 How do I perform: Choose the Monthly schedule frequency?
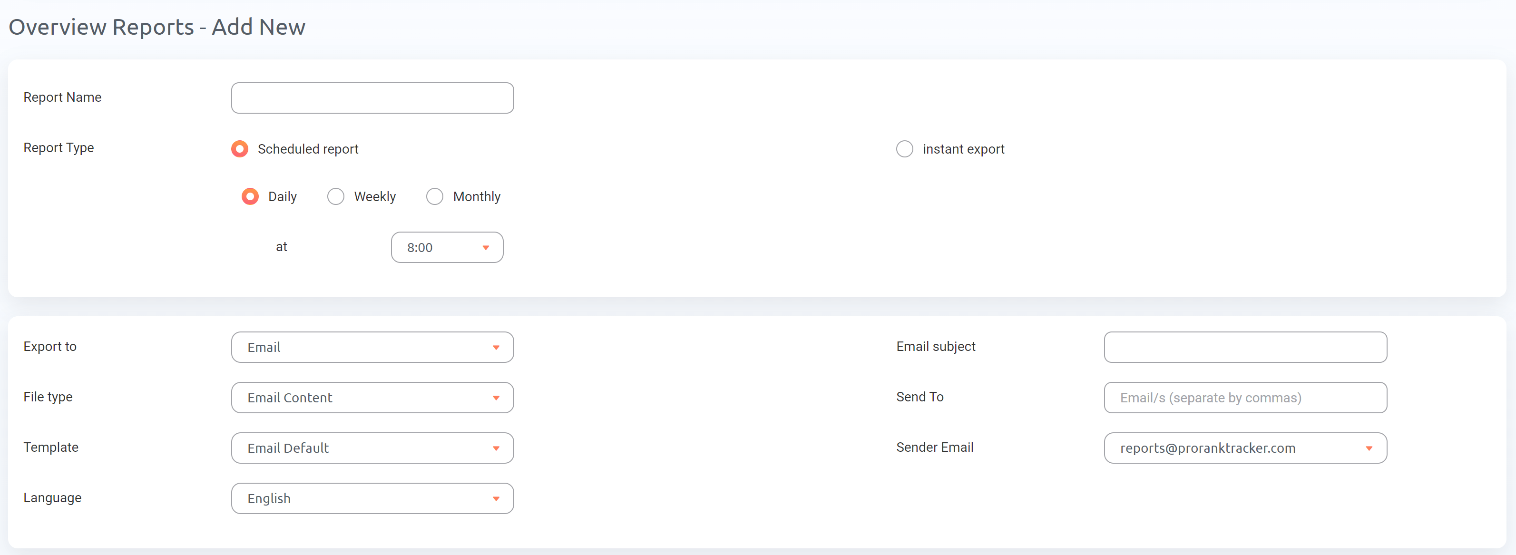(435, 196)
